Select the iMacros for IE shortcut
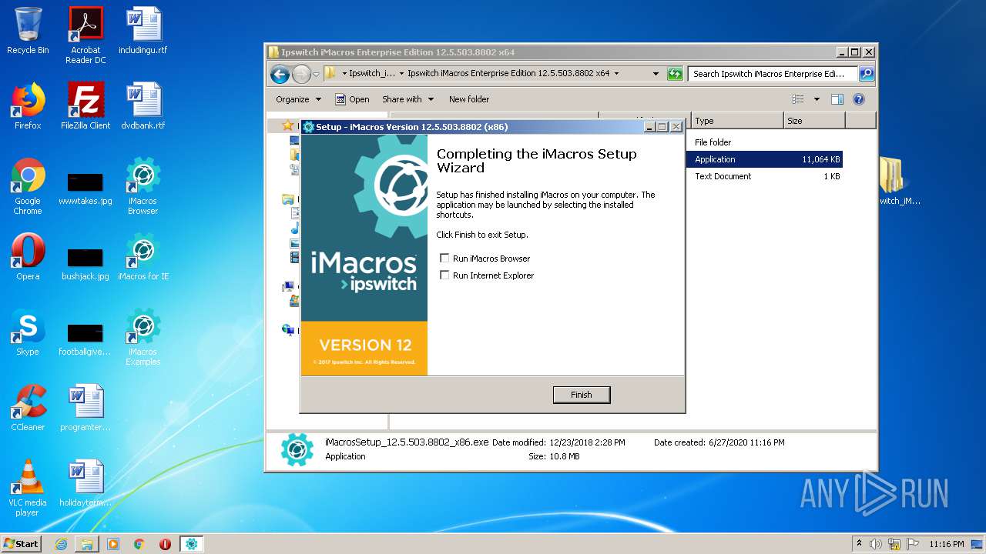Image resolution: width=986 pixels, height=554 pixels. (x=143, y=257)
